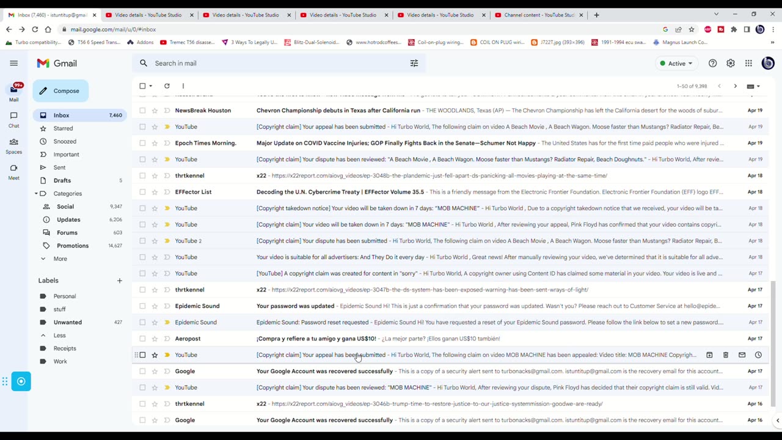Click the Google account avatar
The width and height of the screenshot is (782, 440).
pyautogui.click(x=768, y=63)
